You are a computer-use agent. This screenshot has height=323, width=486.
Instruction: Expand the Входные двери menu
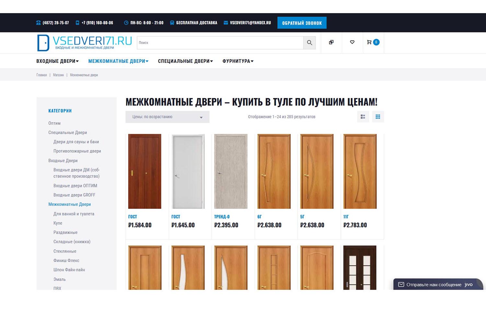click(58, 61)
